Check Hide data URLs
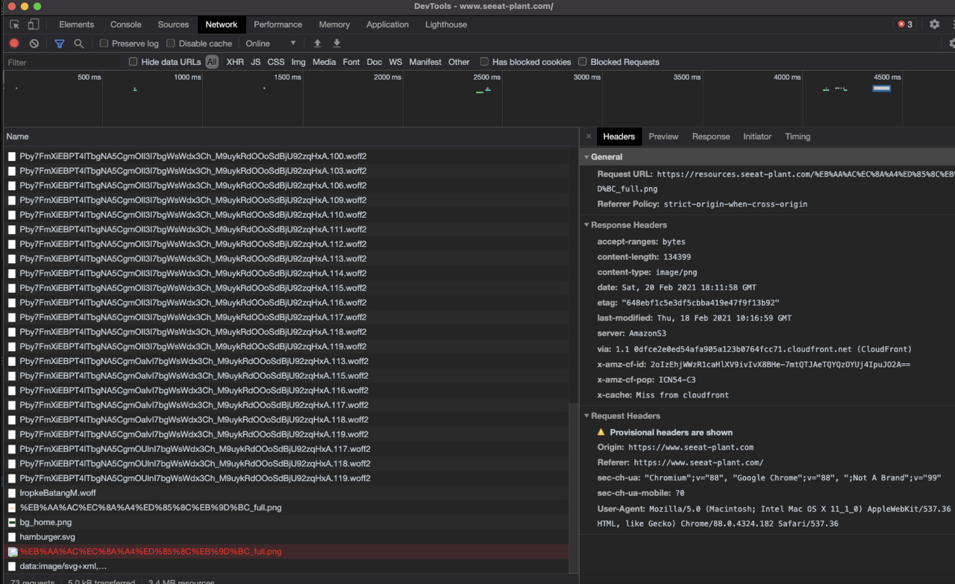955x584 pixels. point(134,62)
